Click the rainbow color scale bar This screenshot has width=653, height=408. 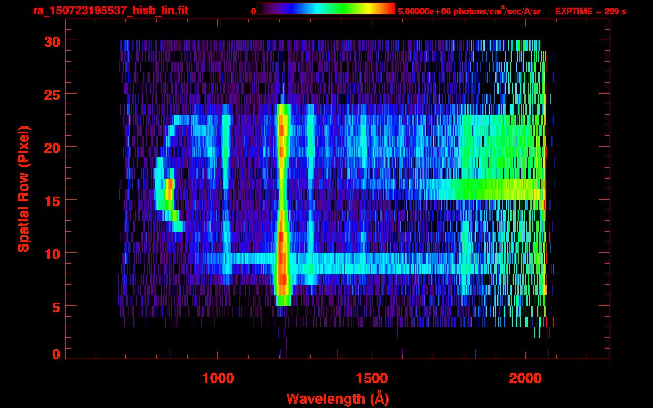326,9
